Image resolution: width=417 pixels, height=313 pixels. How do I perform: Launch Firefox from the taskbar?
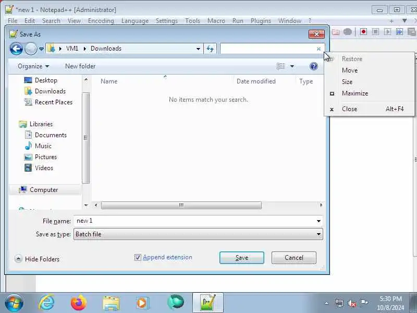click(x=79, y=303)
